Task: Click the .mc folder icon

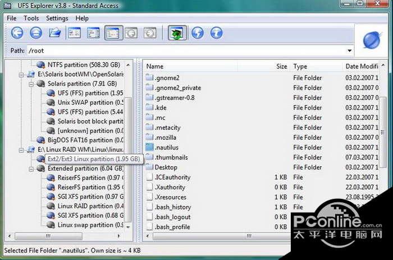Action: point(149,117)
